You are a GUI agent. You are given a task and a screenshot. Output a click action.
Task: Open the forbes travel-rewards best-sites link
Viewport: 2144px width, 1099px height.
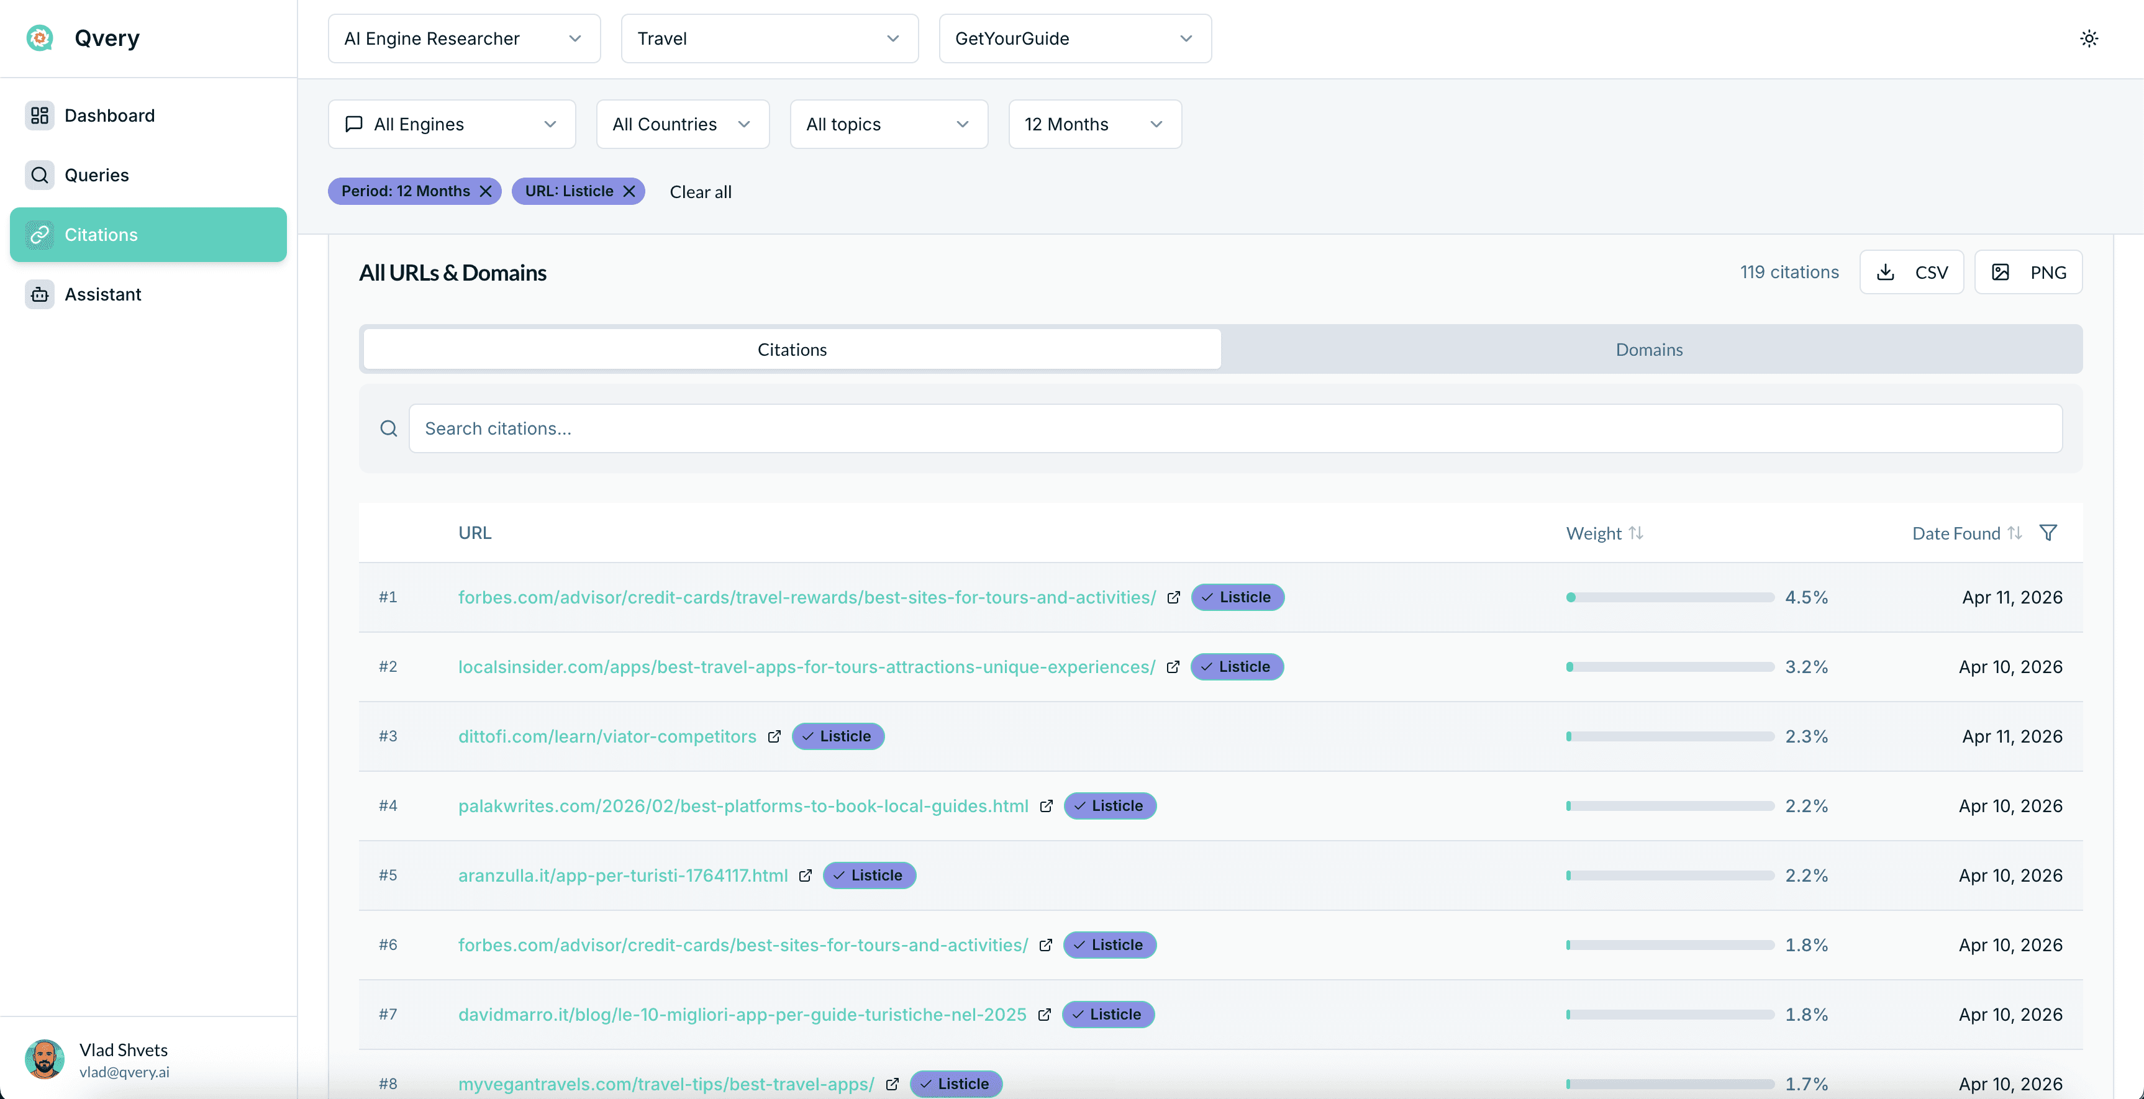[807, 597]
